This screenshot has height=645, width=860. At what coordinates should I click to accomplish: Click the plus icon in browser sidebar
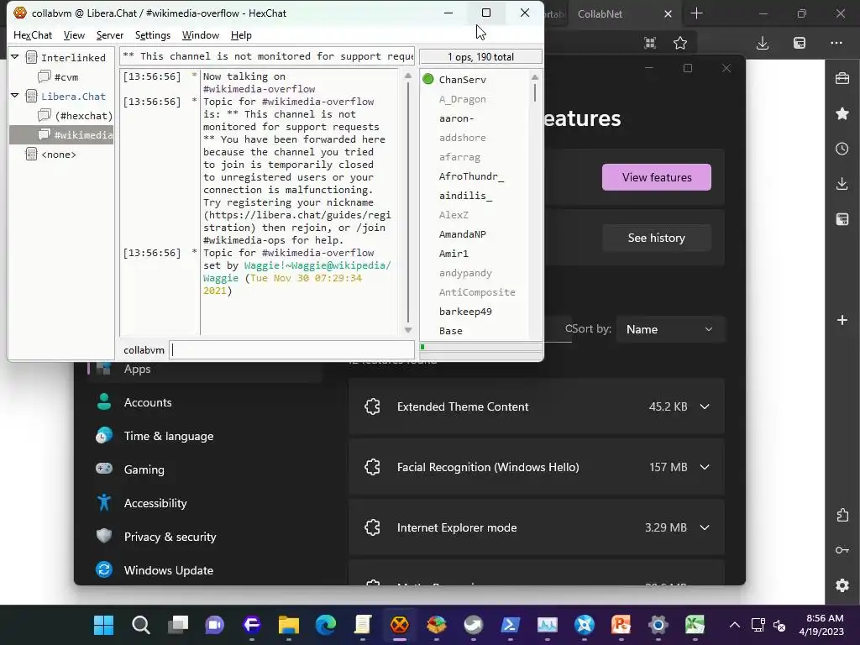pyautogui.click(x=842, y=320)
